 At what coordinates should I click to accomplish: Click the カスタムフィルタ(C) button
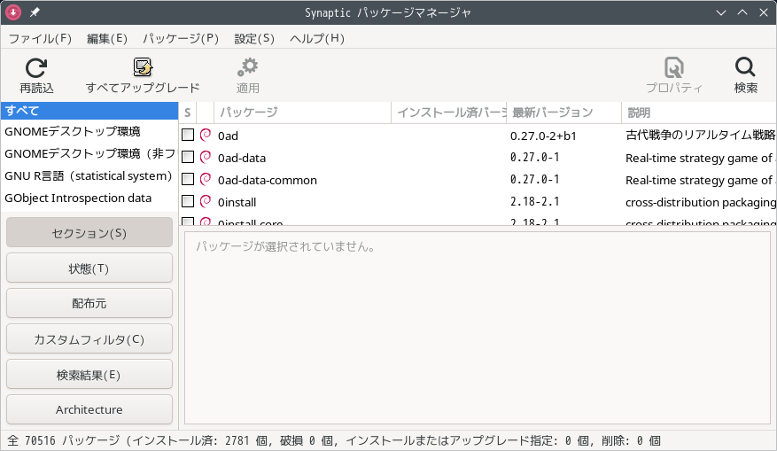[89, 339]
